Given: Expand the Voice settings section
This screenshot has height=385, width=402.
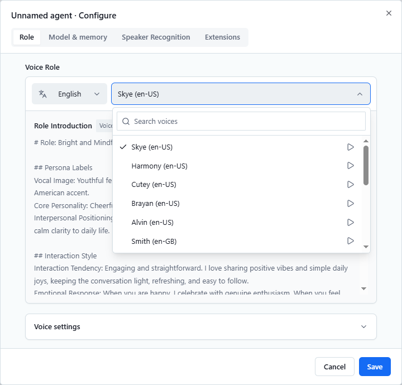Looking at the screenshot, I should (x=201, y=326).
